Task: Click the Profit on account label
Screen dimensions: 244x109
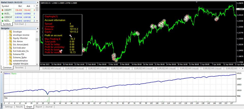Action: tap(53, 36)
